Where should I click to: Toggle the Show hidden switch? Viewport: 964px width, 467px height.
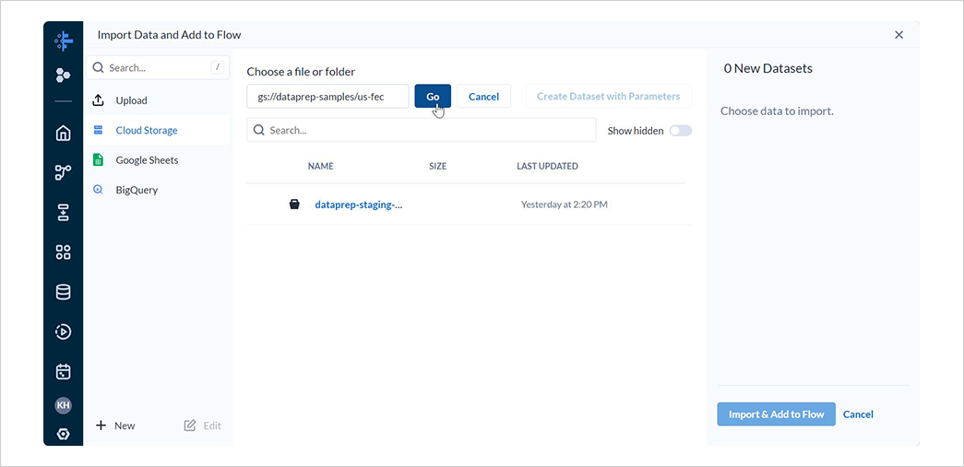point(681,131)
